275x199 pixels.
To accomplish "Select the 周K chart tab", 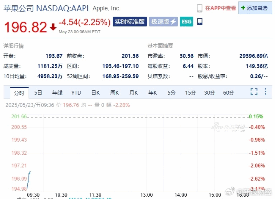I will point(114,92).
